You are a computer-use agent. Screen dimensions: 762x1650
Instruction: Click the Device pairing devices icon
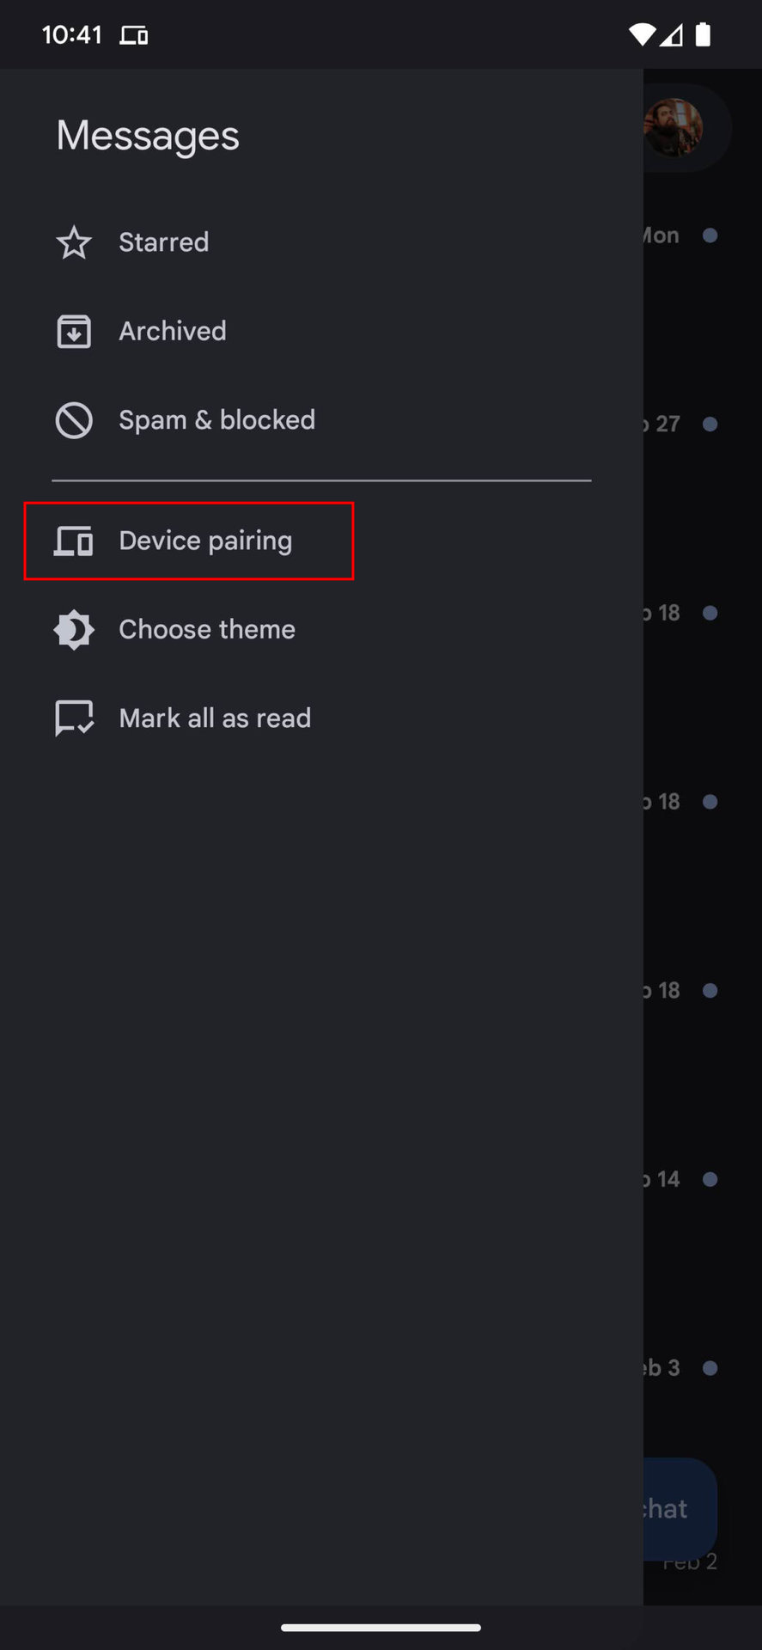74,541
